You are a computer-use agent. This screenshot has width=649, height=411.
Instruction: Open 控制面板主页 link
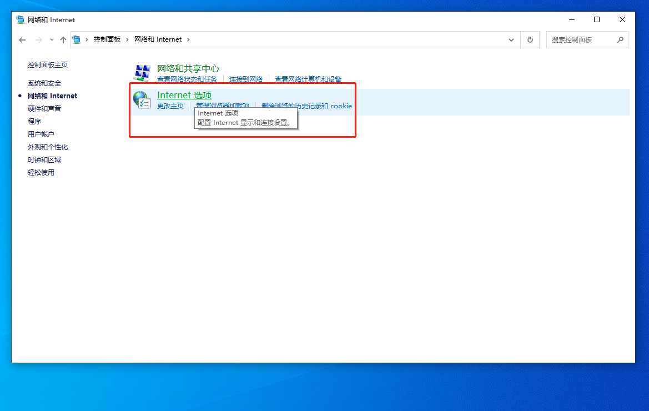coord(48,64)
